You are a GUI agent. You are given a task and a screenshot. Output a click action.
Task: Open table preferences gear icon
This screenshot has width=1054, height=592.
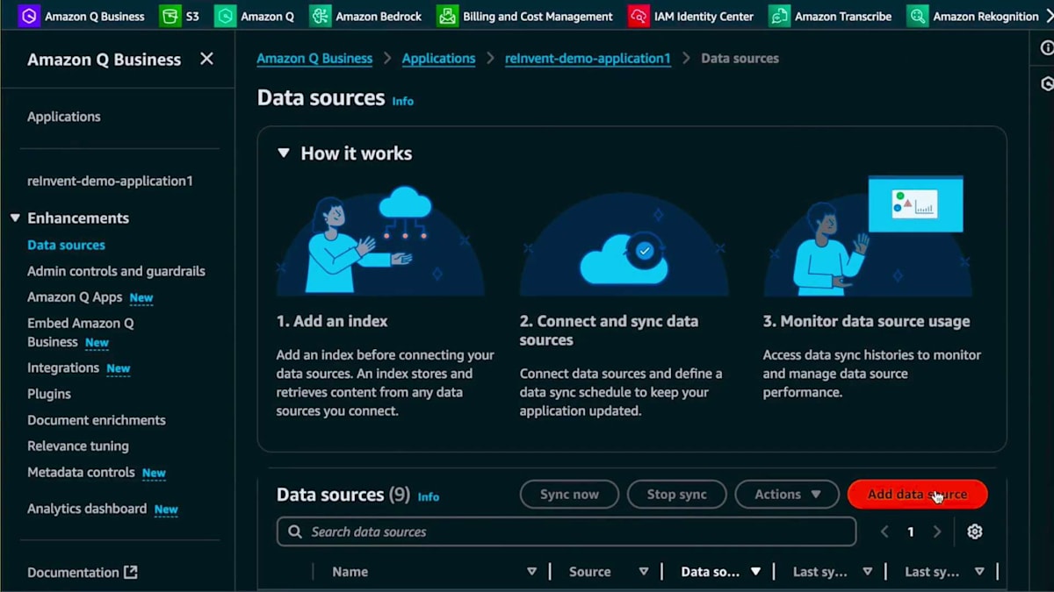click(974, 531)
